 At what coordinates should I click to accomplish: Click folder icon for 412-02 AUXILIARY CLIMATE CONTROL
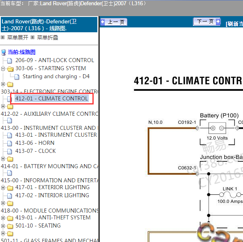click(10, 106)
